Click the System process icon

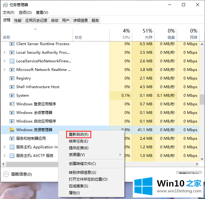[x=12, y=96]
